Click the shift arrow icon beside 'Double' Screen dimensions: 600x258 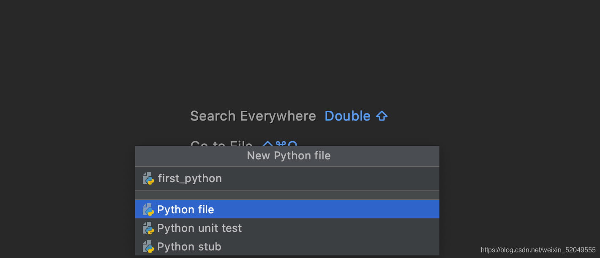(382, 116)
